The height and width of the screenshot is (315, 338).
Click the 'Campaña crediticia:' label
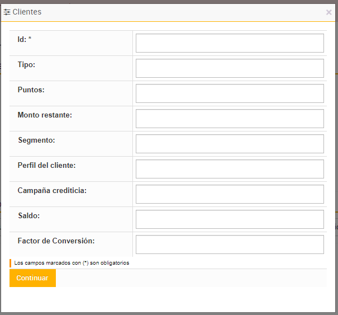52,191
